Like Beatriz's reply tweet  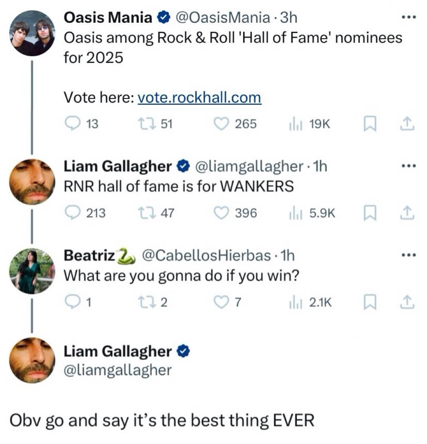pyautogui.click(x=221, y=303)
